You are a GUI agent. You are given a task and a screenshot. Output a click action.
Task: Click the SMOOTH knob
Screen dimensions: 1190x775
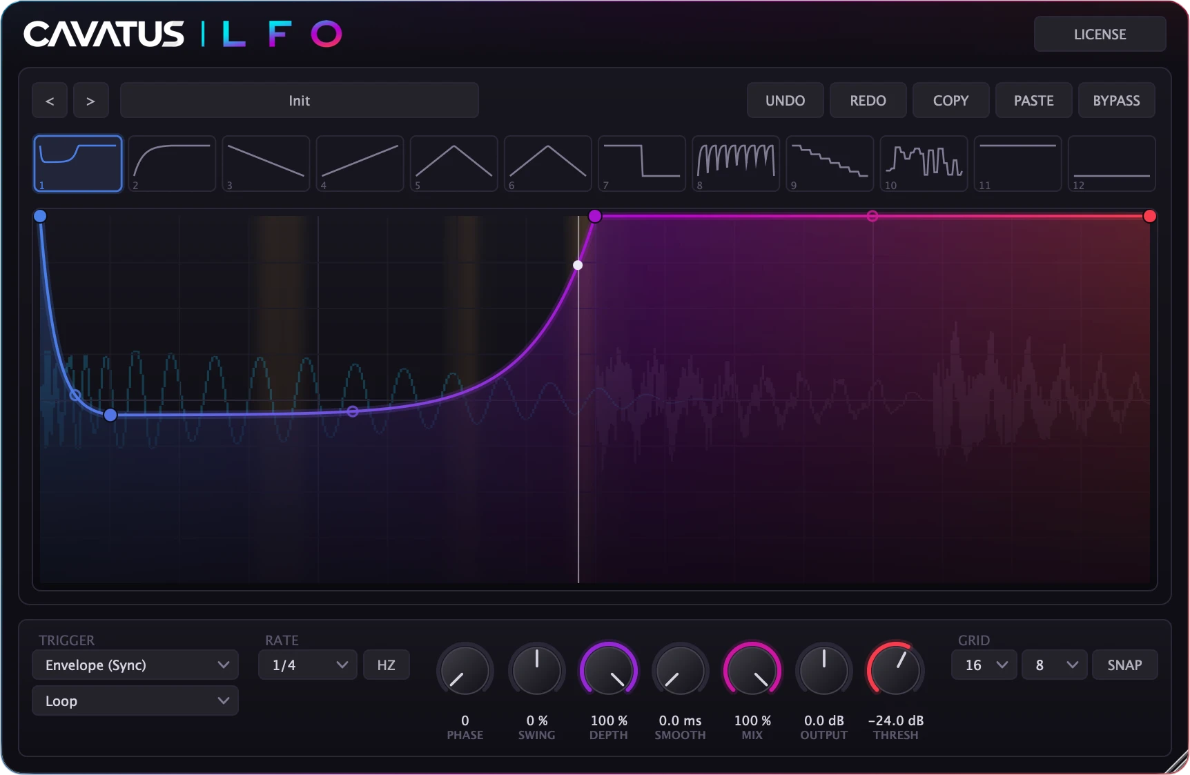tap(681, 670)
